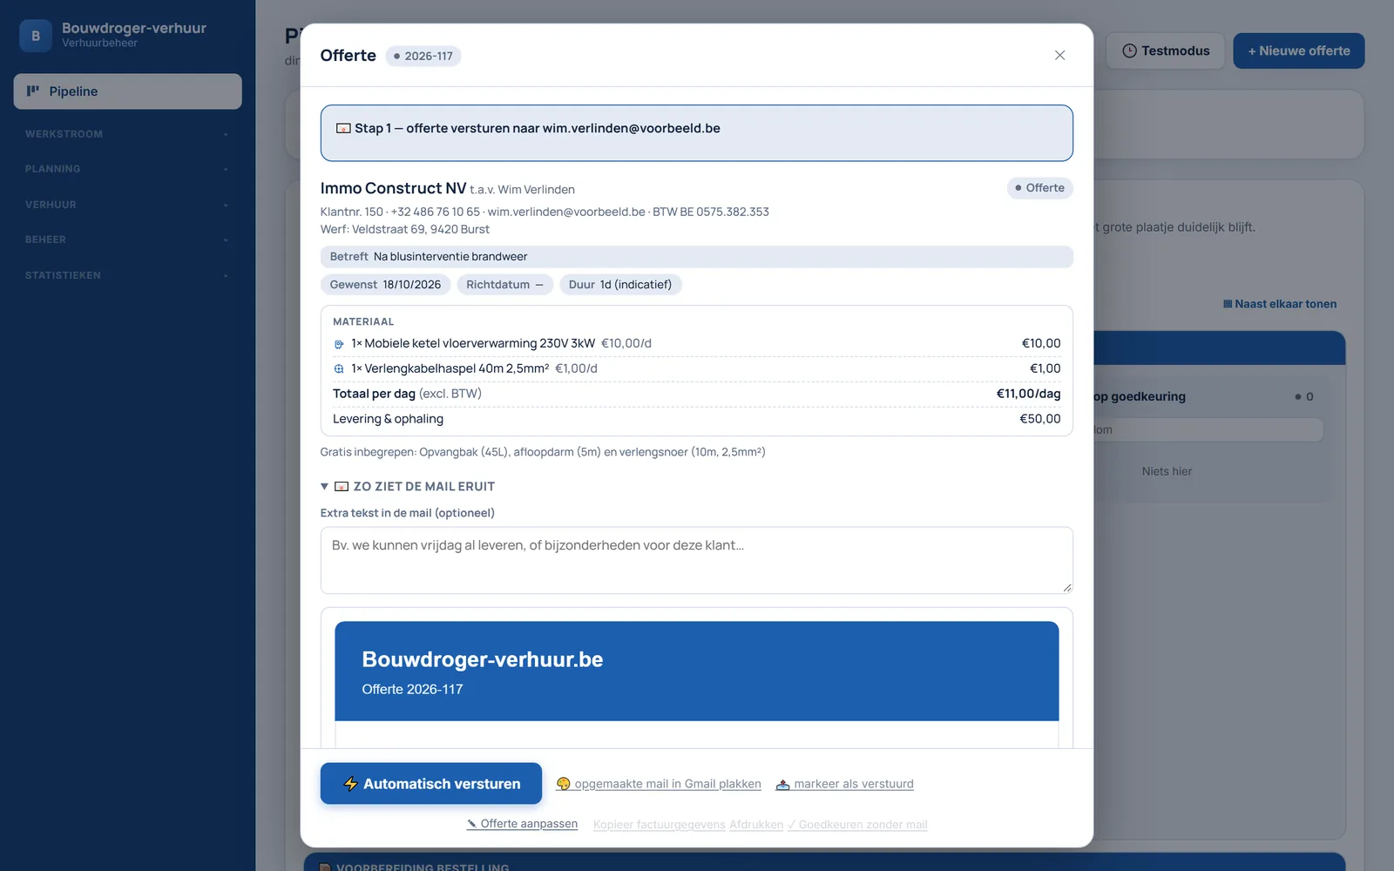Click into the Extra tekst in de mail textarea
Viewport: 1394px width, 871px height.
coord(697,560)
